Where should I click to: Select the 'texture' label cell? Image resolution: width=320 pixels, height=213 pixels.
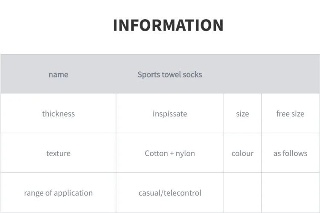pos(58,153)
